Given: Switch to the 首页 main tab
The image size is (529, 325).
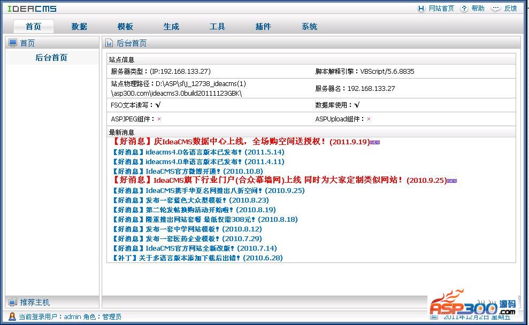Looking at the screenshot, I should (x=33, y=26).
